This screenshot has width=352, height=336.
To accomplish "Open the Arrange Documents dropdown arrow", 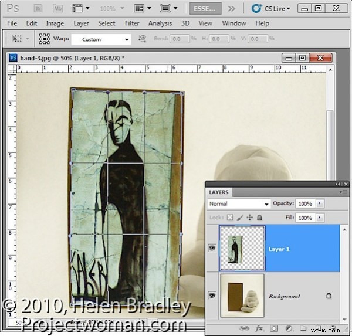I will 149,9.
